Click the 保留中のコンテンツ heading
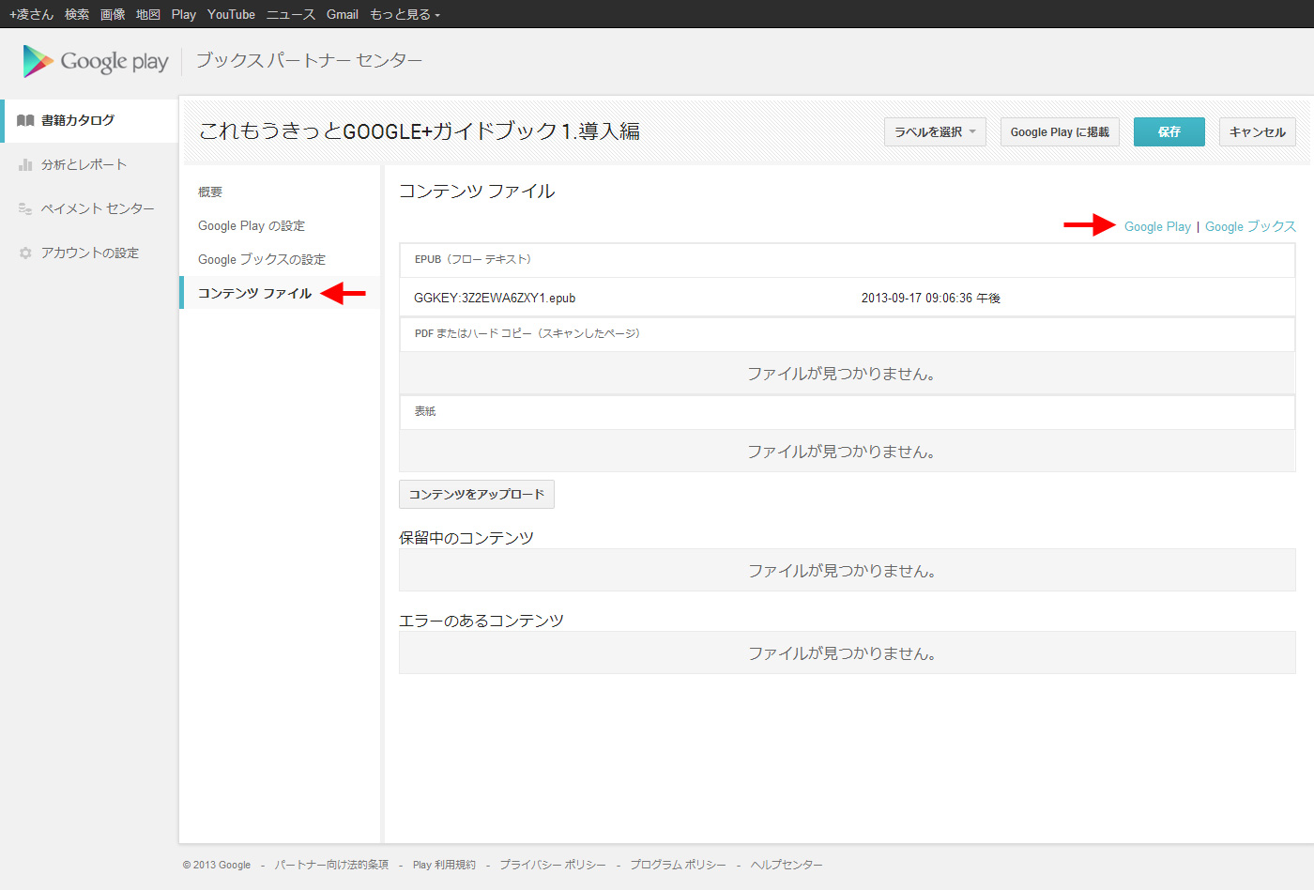1314x890 pixels. [466, 538]
